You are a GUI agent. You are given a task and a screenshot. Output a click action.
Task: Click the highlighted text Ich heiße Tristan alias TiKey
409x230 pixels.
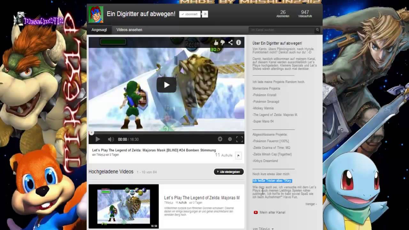(x=272, y=181)
